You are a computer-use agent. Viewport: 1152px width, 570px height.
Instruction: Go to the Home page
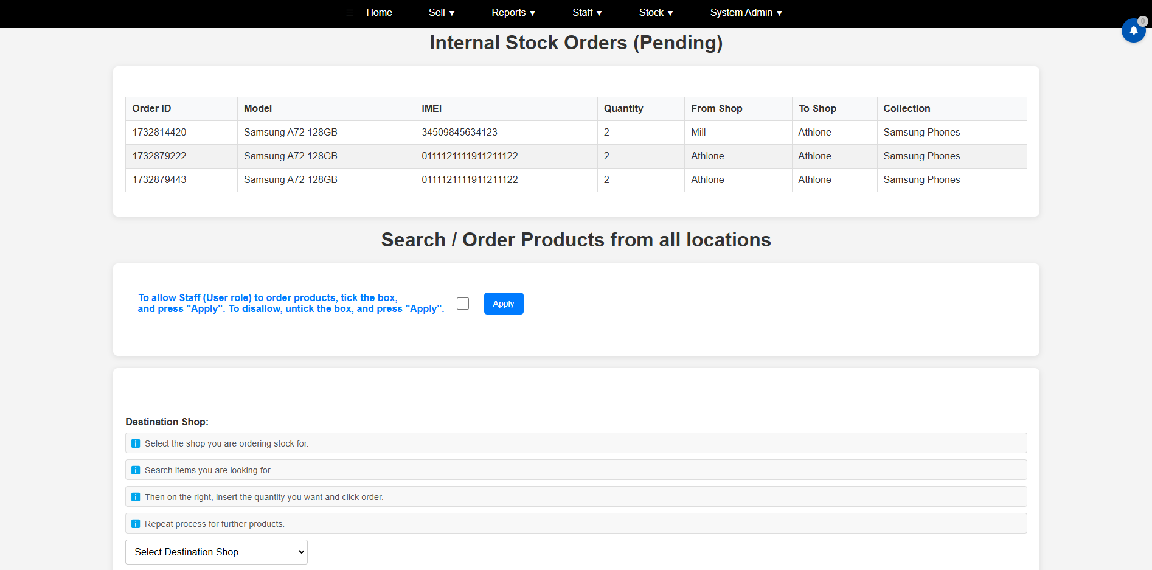379,13
